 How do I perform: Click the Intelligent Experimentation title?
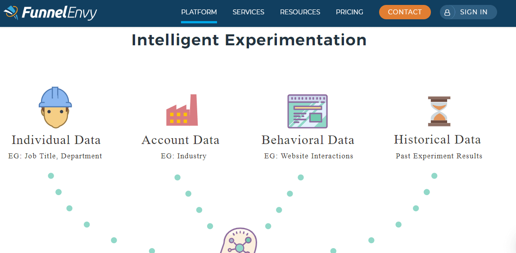point(249,40)
